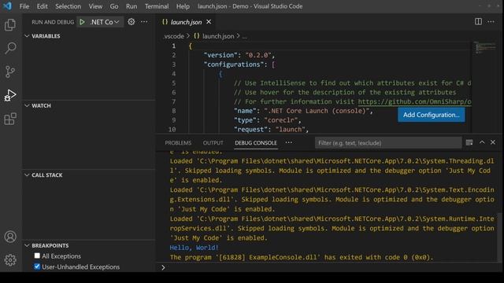Open the Terminal menu
This screenshot has height=283, width=504.
pyautogui.click(x=157, y=6)
